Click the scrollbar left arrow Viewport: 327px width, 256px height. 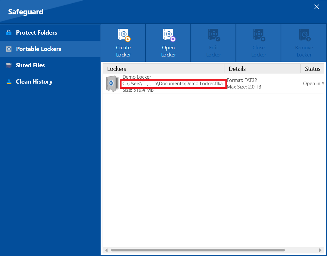point(106,250)
